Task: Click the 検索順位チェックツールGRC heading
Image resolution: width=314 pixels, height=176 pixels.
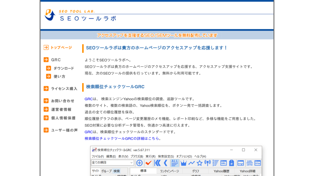Action: pyautogui.click(x=115, y=87)
